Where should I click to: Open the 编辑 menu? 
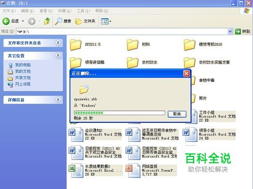coord(27,11)
